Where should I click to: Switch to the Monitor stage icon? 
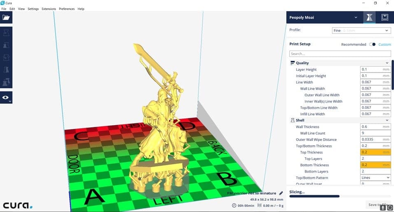click(x=385, y=17)
